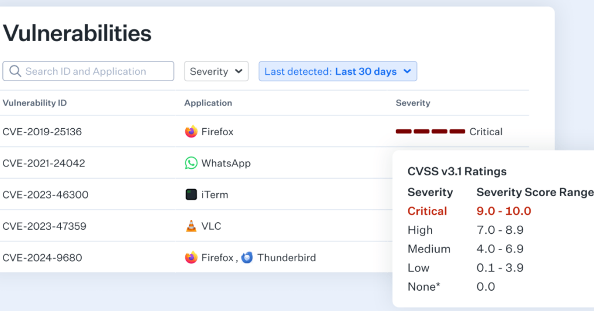Click the magnifying glass search icon
The image size is (594, 311).
pyautogui.click(x=15, y=71)
